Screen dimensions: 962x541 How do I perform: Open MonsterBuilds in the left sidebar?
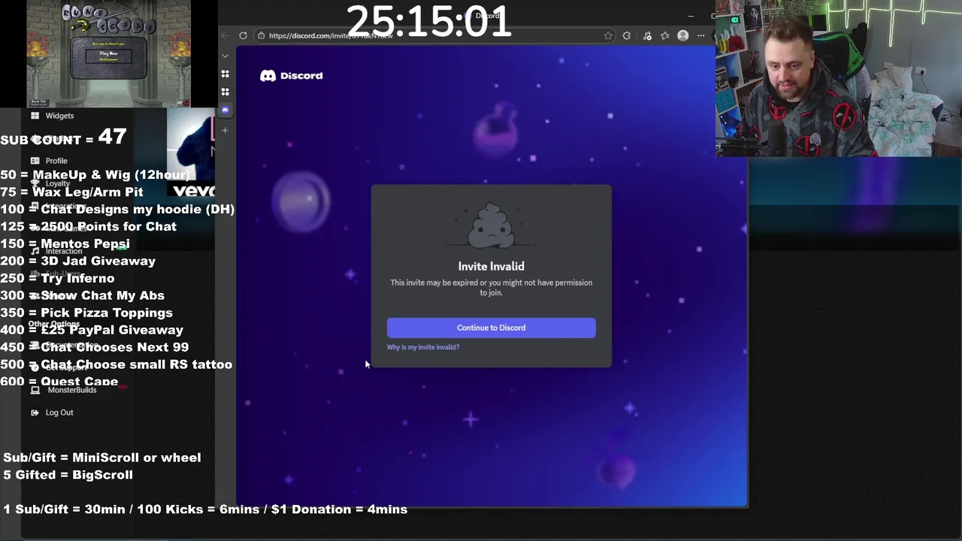pos(72,390)
